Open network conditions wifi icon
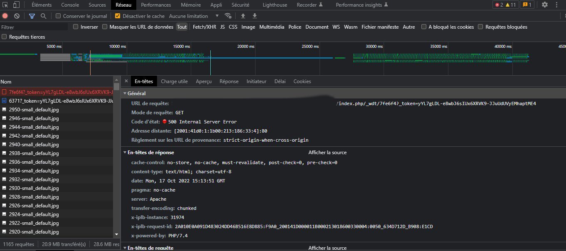 click(x=228, y=16)
